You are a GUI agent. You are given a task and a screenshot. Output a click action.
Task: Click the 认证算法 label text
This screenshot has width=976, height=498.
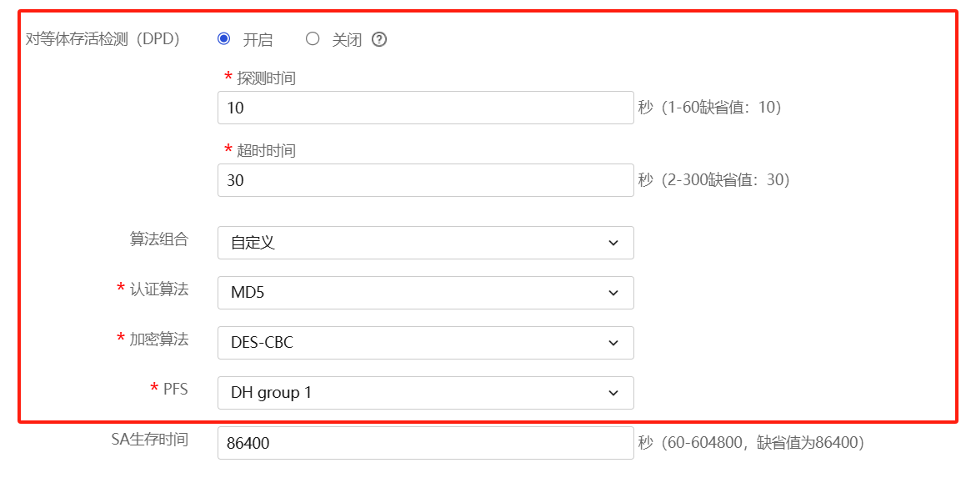pyautogui.click(x=158, y=289)
